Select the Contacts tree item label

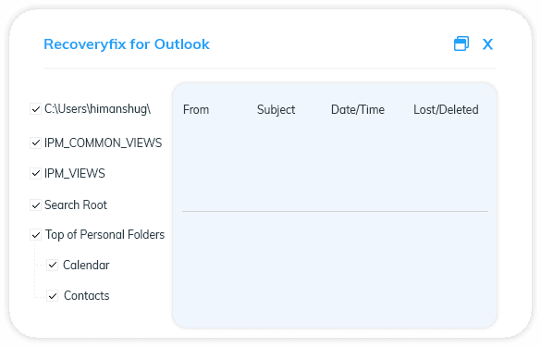click(87, 296)
